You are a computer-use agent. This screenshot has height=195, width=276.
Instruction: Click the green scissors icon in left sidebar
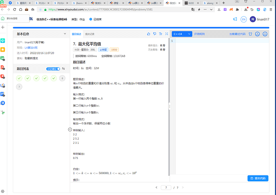(3, 112)
